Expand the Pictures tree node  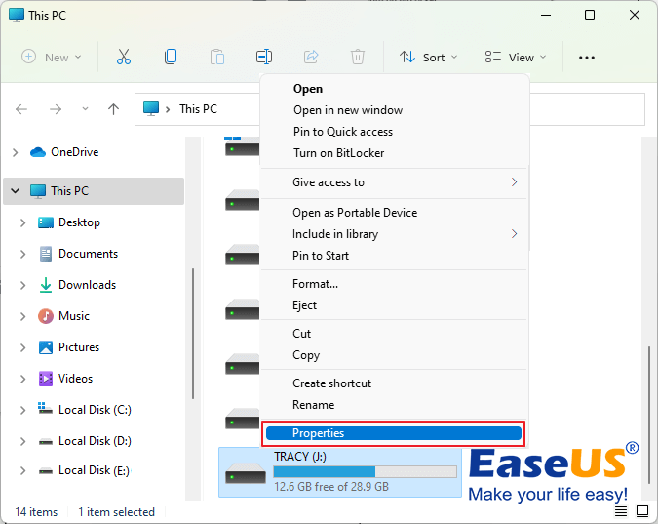pos(23,347)
